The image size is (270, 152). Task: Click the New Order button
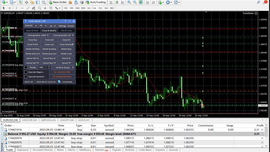point(58,2)
